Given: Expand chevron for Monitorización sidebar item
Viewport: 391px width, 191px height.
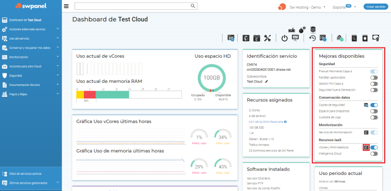Looking at the screenshot, I should click(x=58, y=57).
